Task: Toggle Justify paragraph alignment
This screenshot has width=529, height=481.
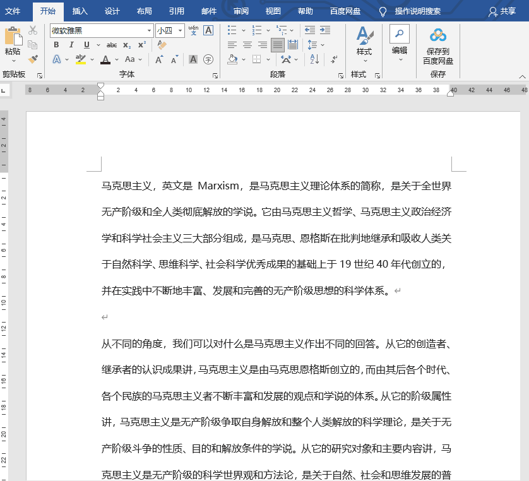Action: click(x=277, y=45)
